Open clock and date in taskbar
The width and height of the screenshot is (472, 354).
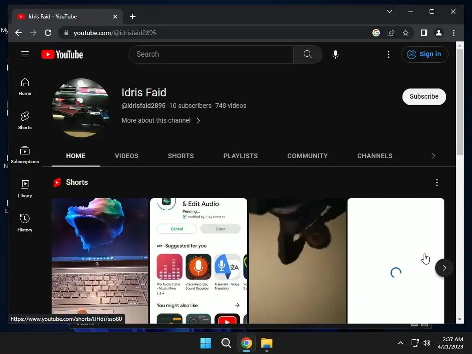[450, 343]
